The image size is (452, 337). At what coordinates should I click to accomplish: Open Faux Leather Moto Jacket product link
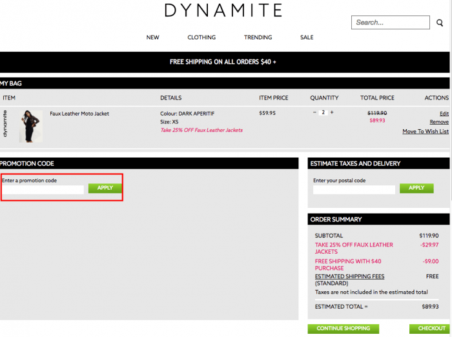79,114
